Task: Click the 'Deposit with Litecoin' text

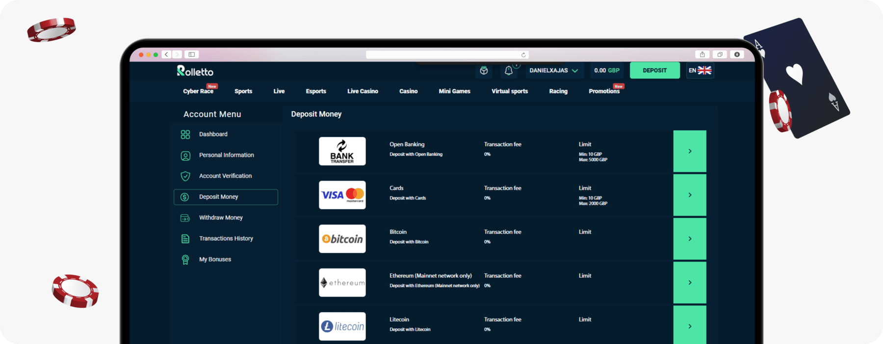Action: click(410, 330)
